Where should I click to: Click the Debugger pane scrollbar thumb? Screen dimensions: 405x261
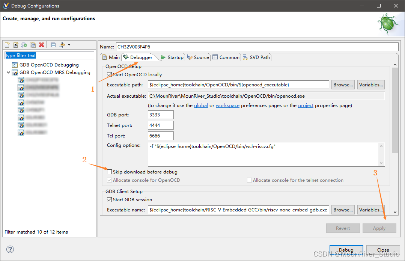(395, 110)
